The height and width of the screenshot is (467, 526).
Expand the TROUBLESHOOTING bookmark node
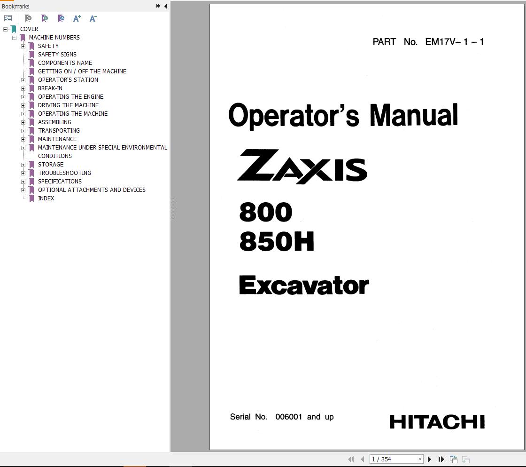click(23, 173)
